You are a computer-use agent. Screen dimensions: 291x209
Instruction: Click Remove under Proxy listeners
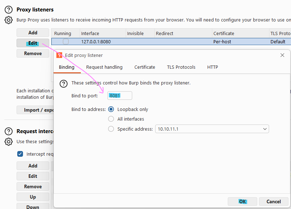(33, 53)
